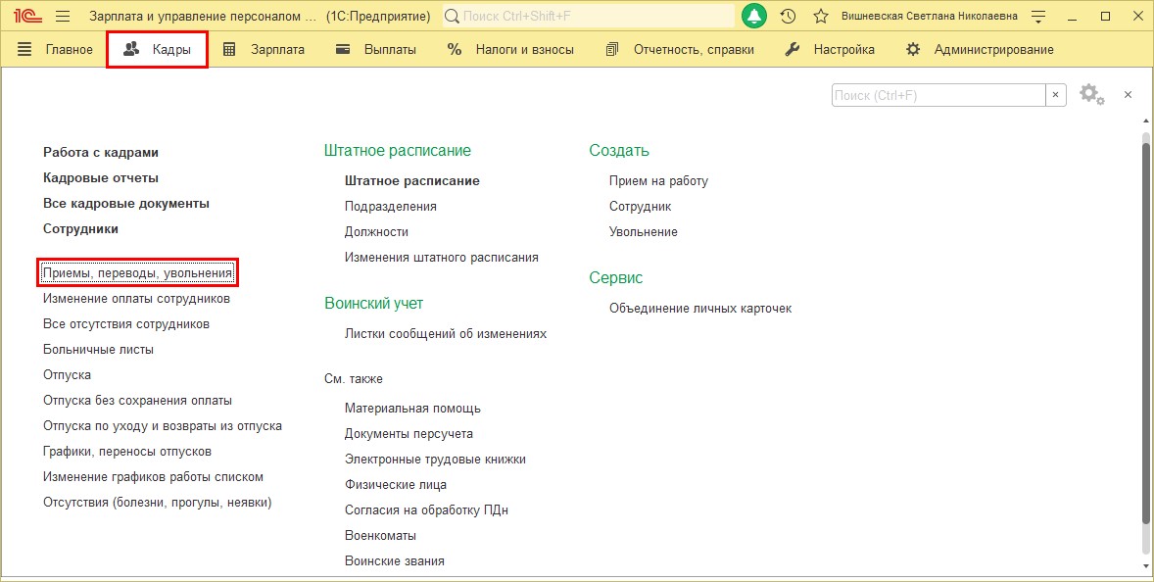This screenshot has height=582, width=1154.
Task: Open Больничные листы
Action: coord(98,350)
